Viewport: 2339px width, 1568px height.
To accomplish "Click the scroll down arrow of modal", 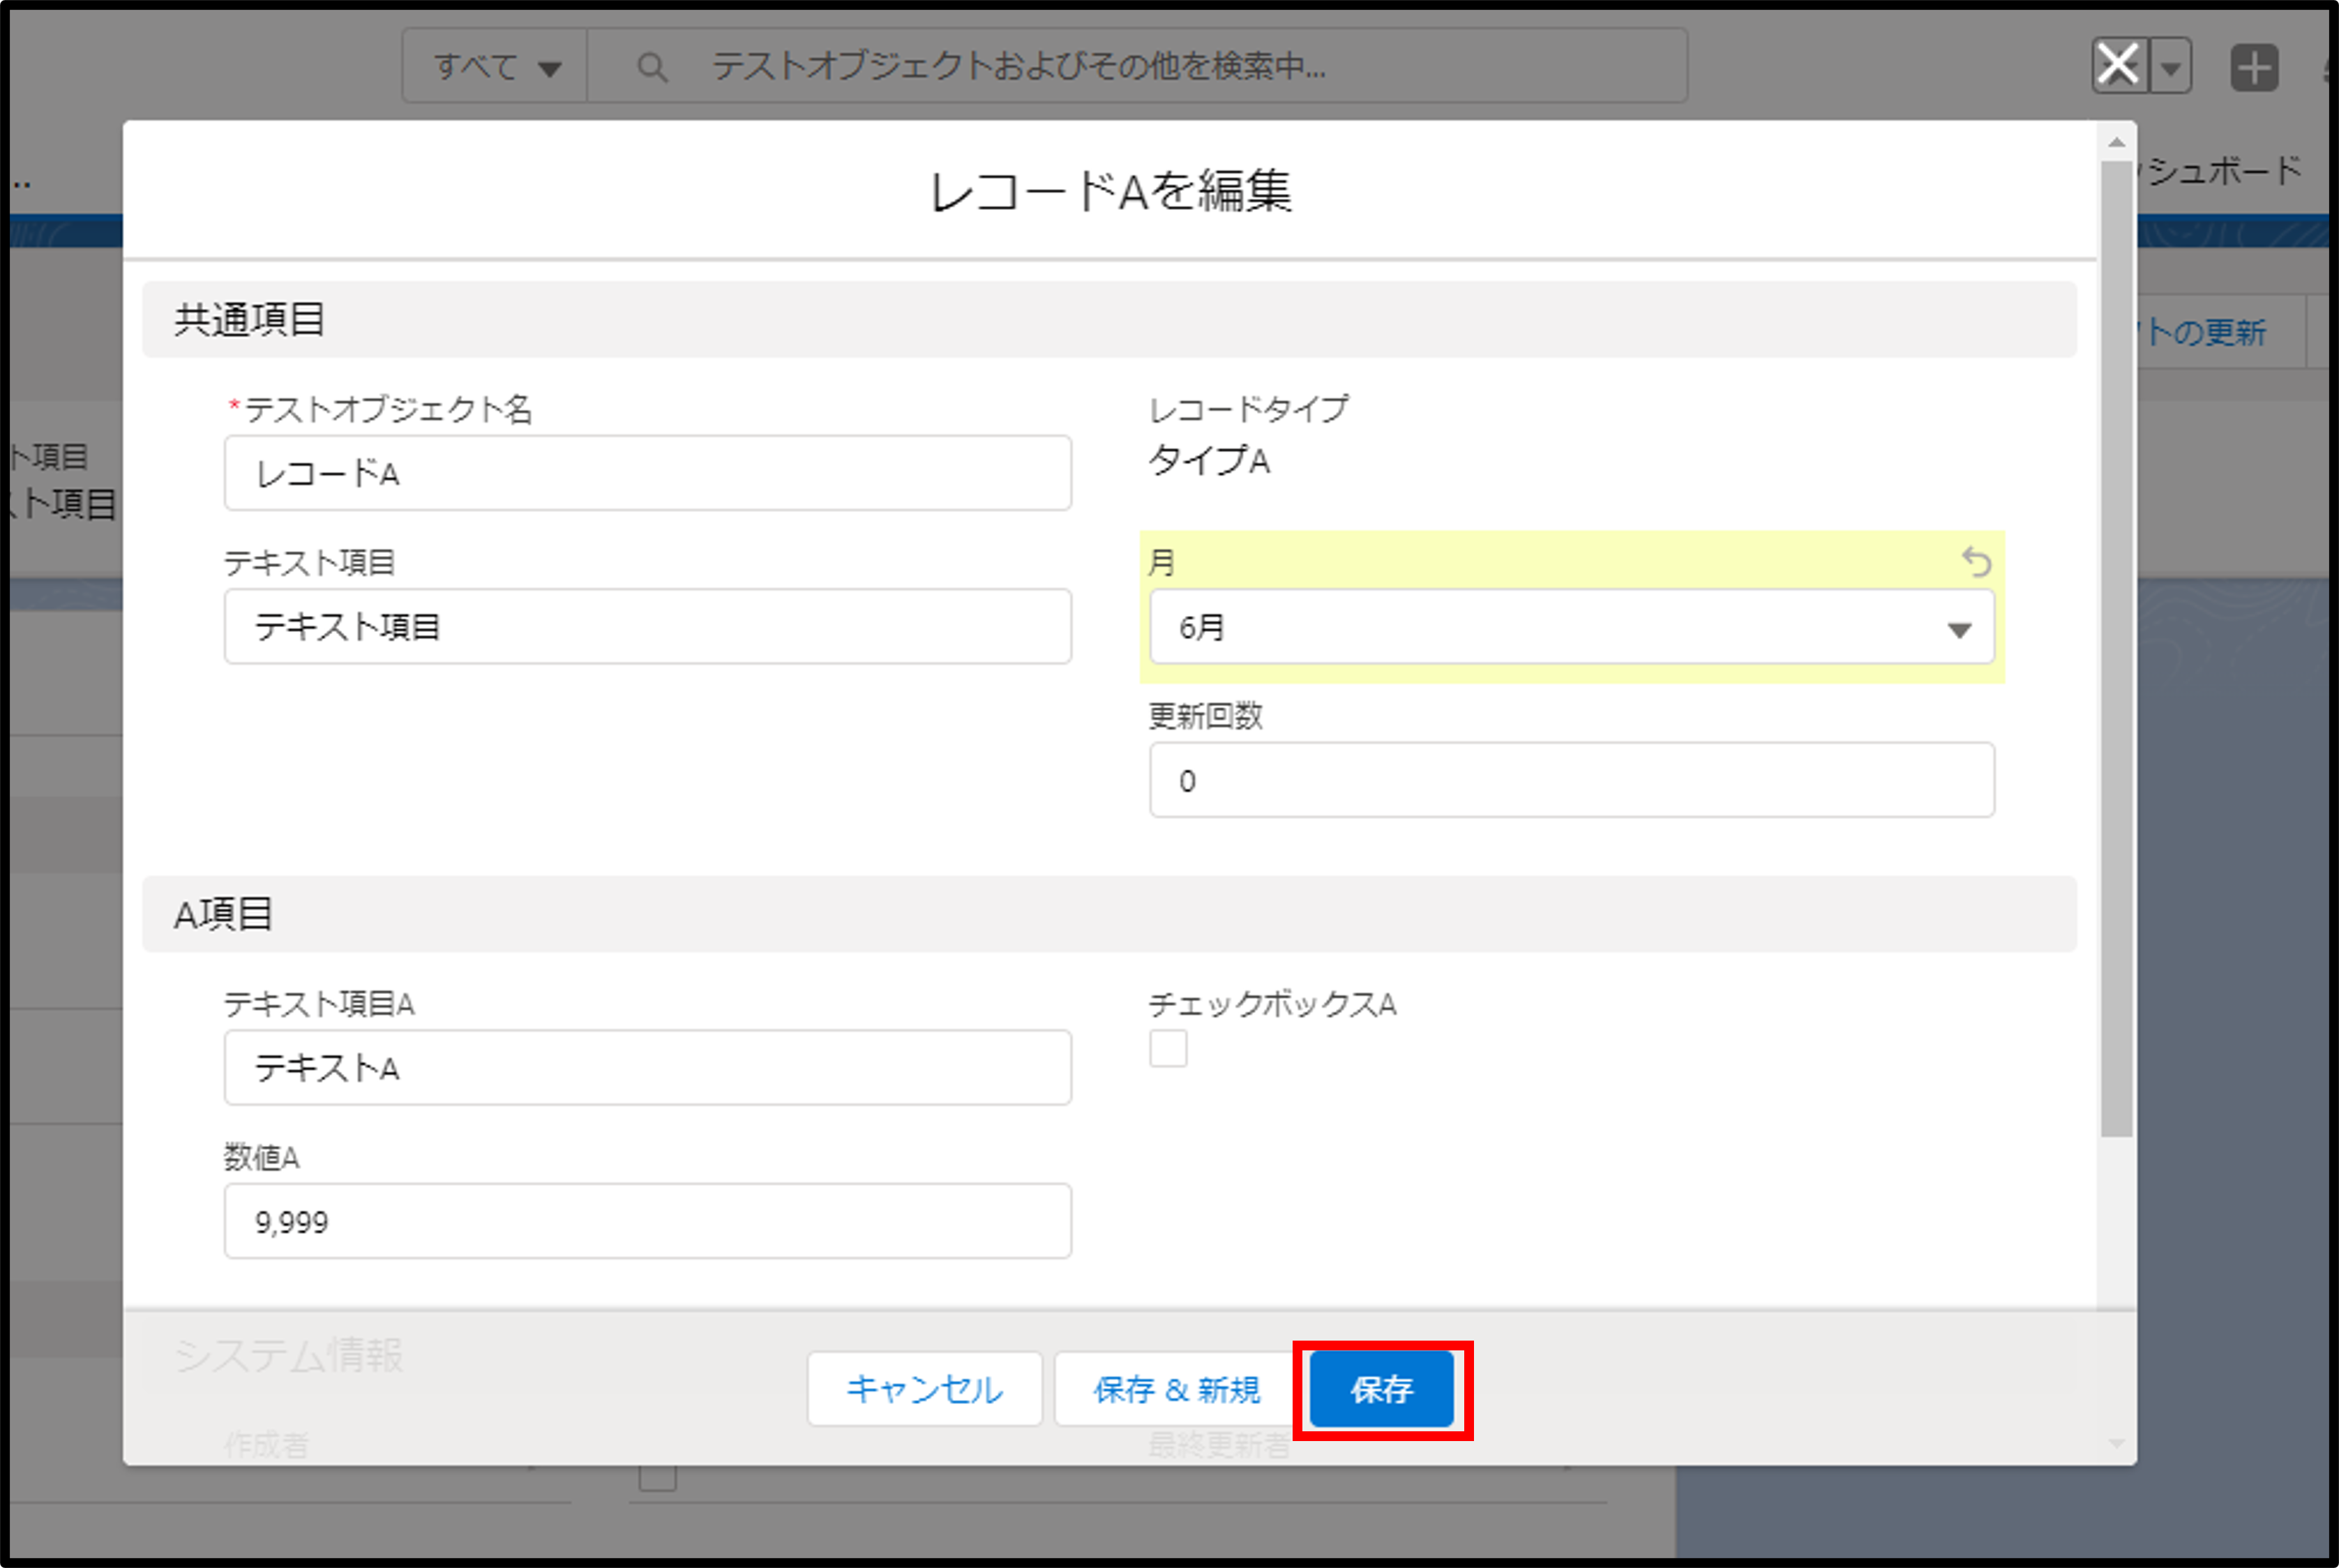I will [2116, 1443].
